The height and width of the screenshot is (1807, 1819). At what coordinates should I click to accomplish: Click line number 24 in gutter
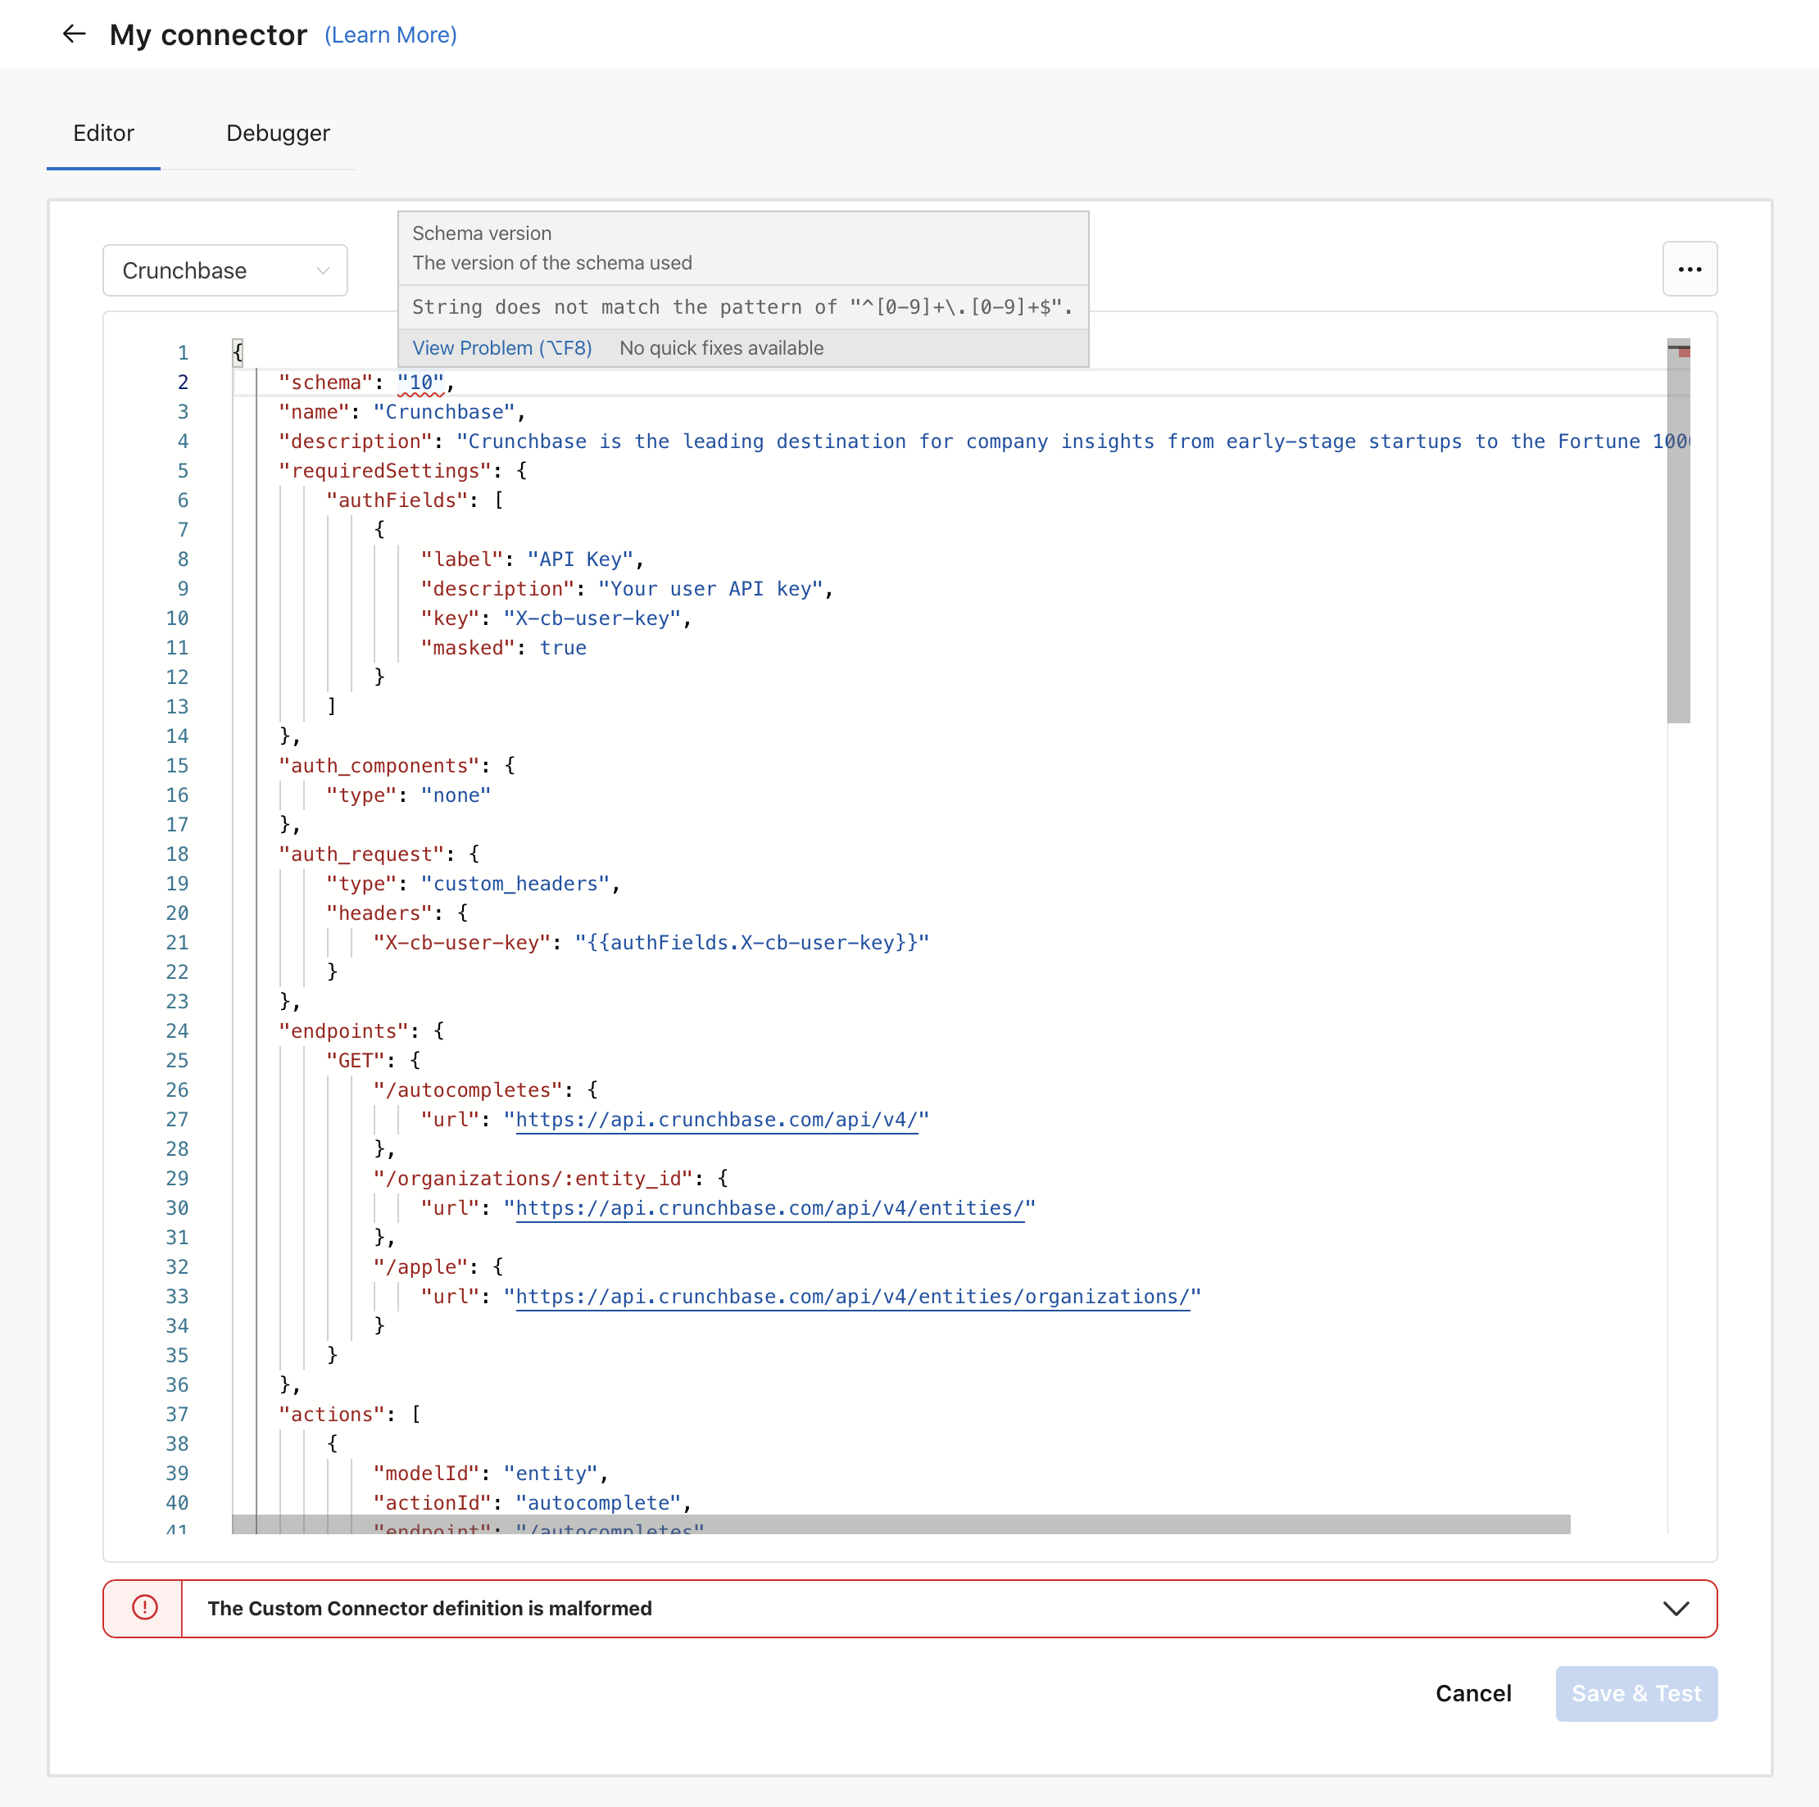point(177,1031)
